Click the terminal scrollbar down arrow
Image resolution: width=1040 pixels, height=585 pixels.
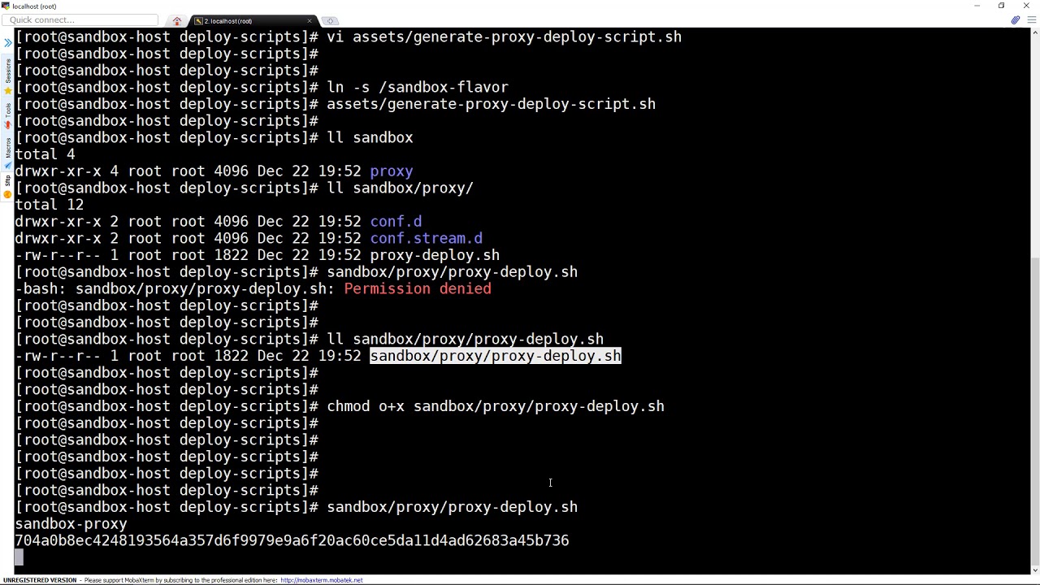[x=1034, y=571]
